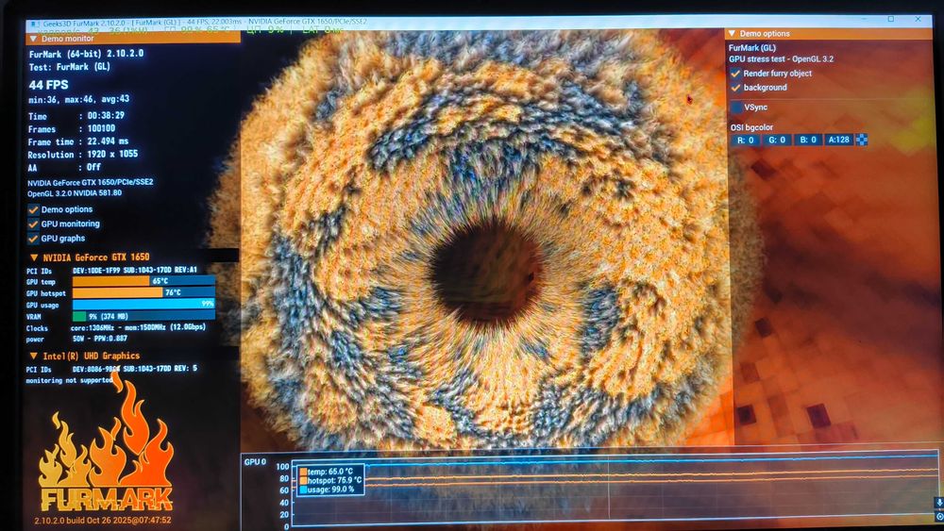The height and width of the screenshot is (531, 944).
Task: Click the Frame time 22.494 ms value
Action: (x=108, y=141)
